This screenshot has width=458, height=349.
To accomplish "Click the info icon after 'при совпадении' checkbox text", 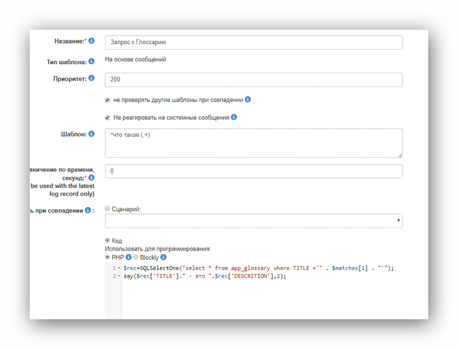I will 248,99.
